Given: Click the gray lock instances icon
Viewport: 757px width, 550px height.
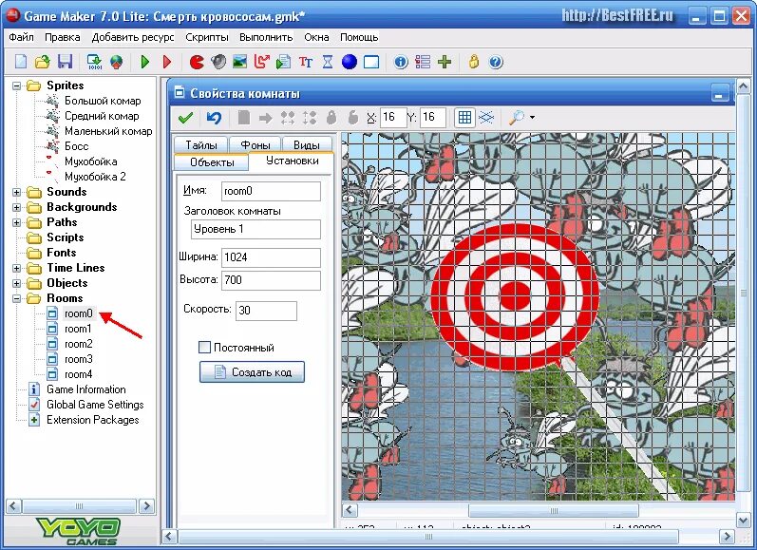Looking at the screenshot, I should point(331,118).
